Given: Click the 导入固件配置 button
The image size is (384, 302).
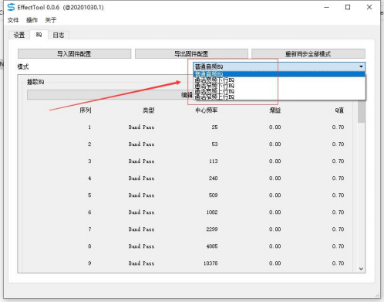Looking at the screenshot, I should (74, 54).
